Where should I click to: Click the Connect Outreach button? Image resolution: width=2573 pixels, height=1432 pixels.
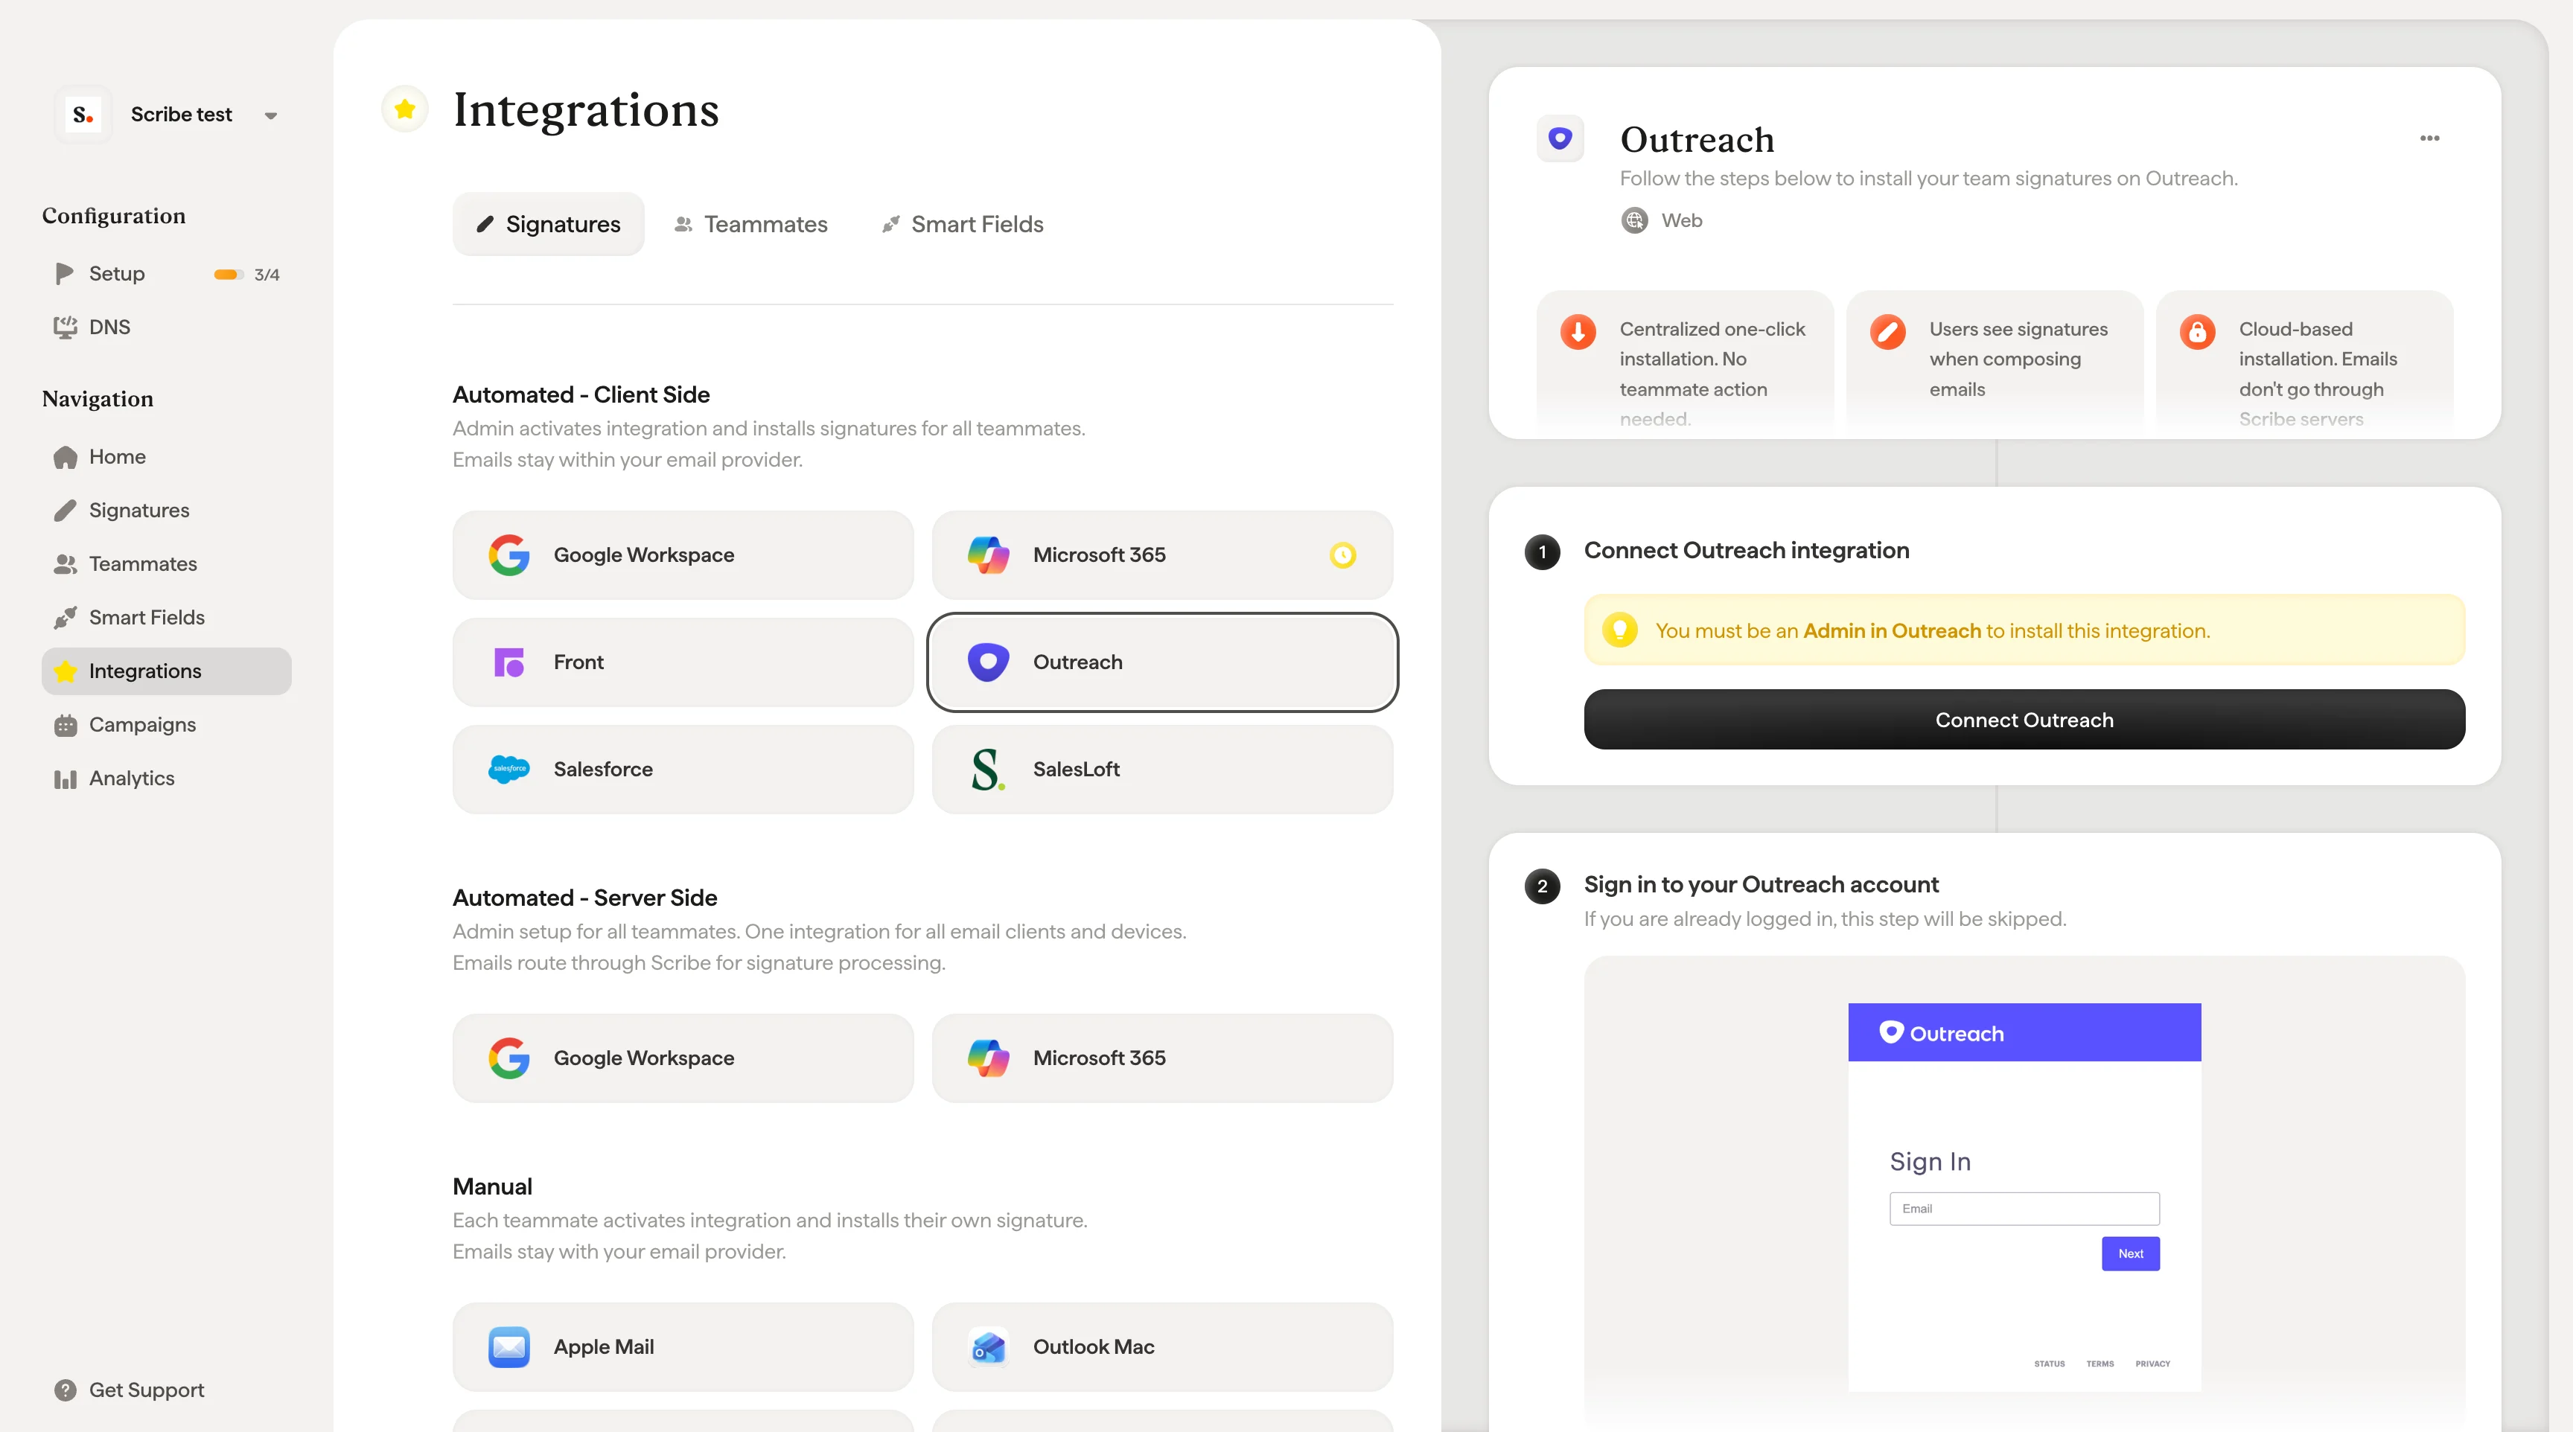[2024, 720]
